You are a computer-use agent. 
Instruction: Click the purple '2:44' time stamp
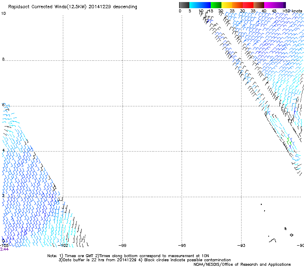pyautogui.click(x=4, y=249)
